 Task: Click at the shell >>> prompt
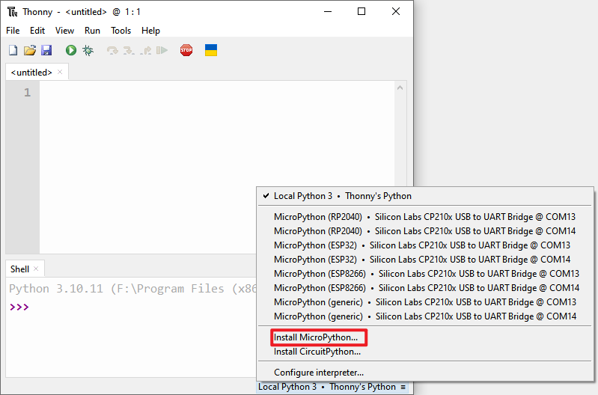[19, 307]
